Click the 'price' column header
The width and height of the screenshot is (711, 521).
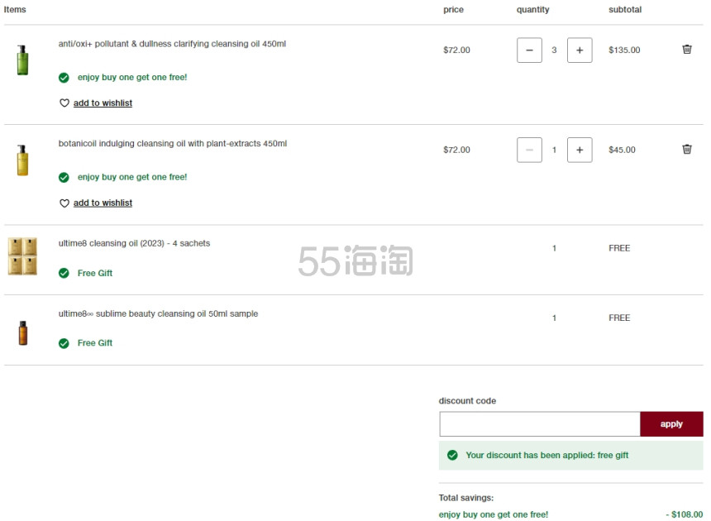coord(453,10)
